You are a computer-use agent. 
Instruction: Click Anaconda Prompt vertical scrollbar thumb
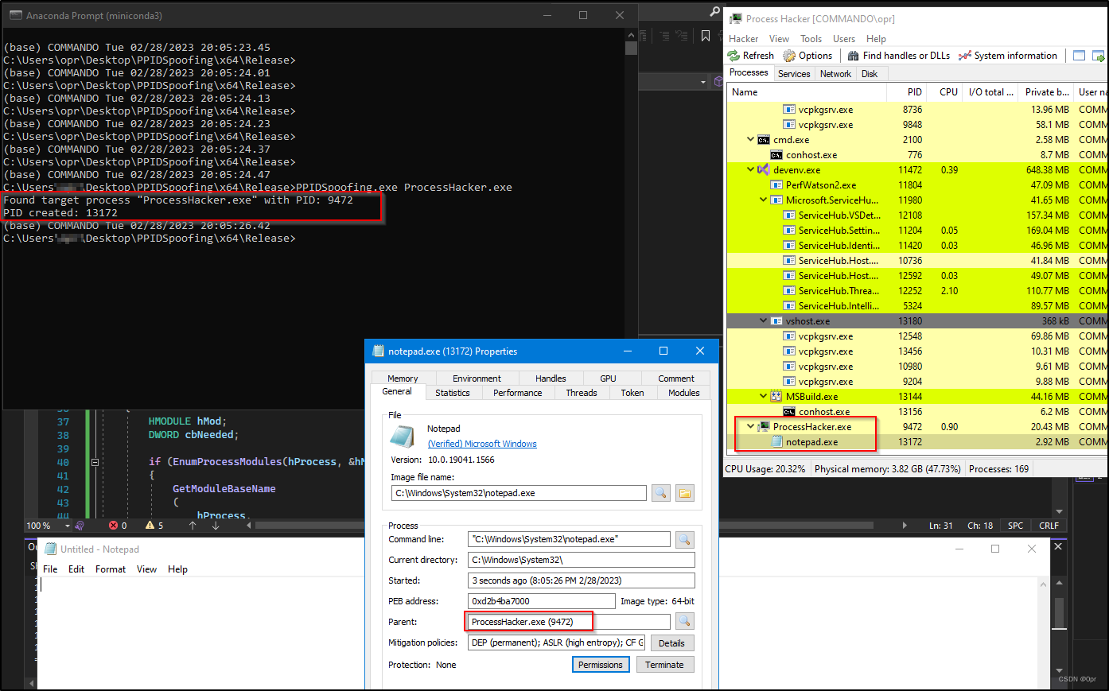tap(632, 48)
